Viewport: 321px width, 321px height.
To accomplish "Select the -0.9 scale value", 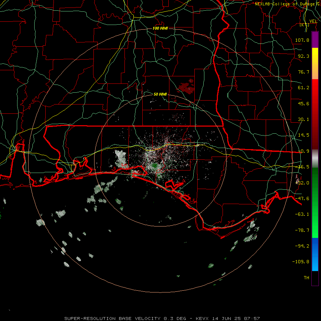I will 304,151.
